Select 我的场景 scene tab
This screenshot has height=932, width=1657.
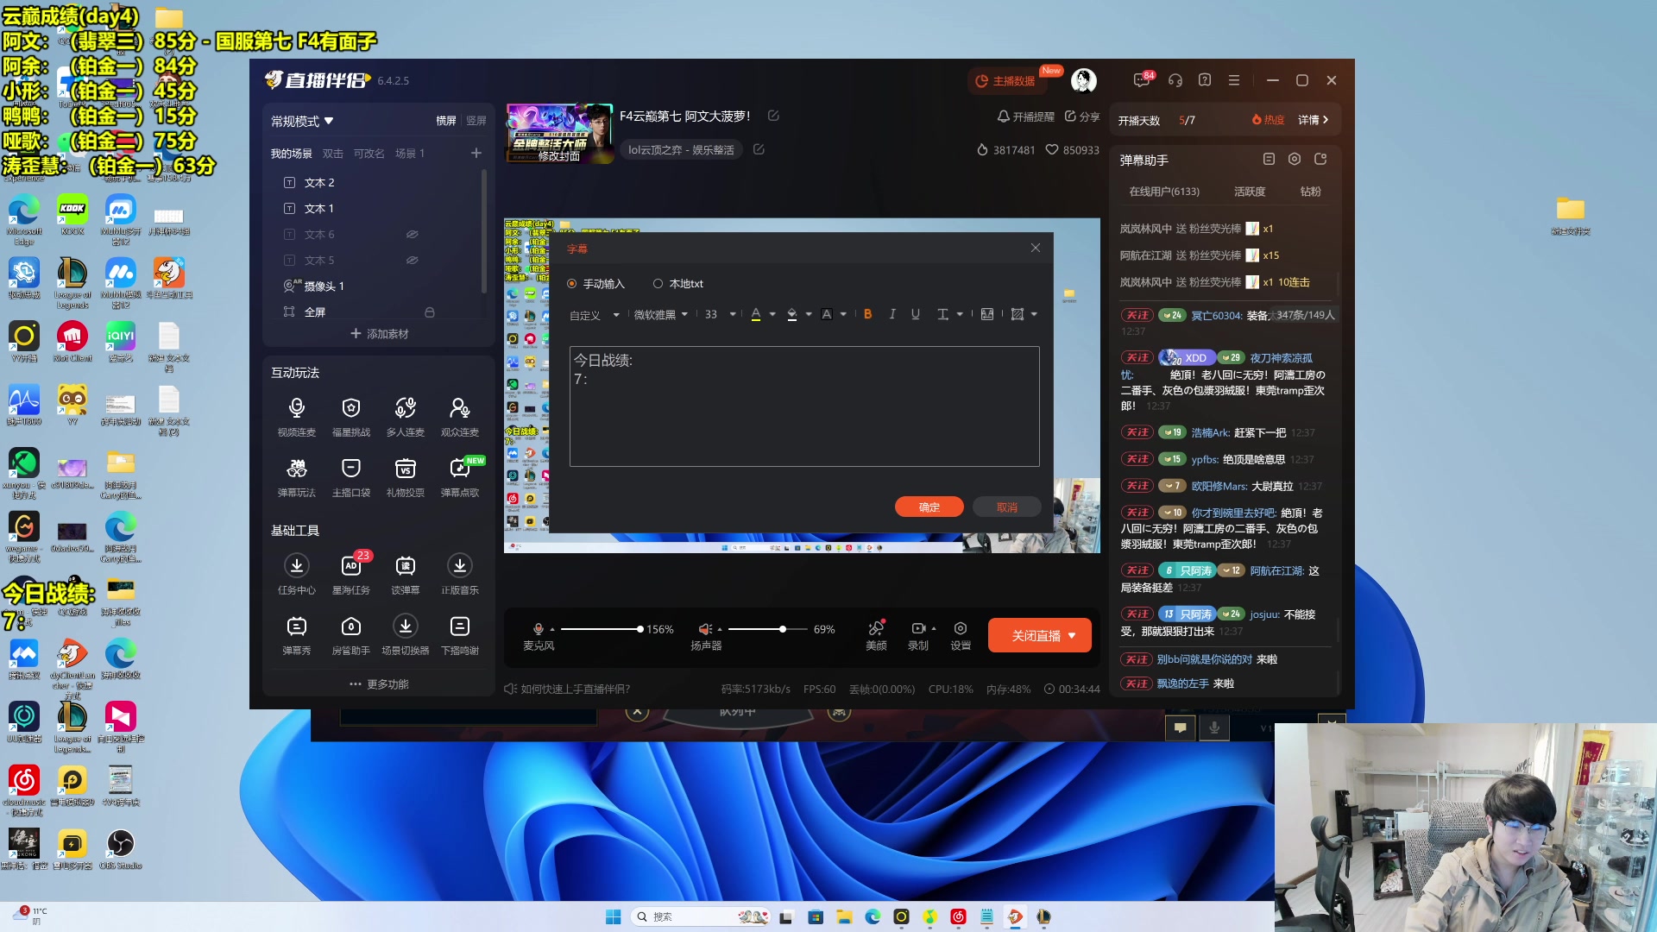(292, 154)
